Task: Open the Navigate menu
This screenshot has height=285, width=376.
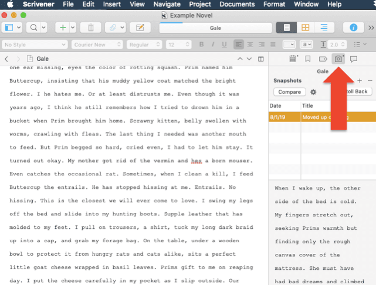Action: [x=167, y=4]
